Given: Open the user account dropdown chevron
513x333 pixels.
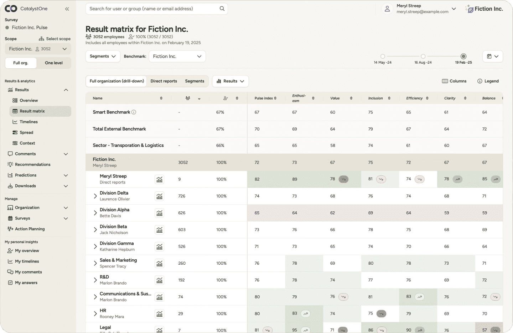Looking at the screenshot, I should 454,9.
